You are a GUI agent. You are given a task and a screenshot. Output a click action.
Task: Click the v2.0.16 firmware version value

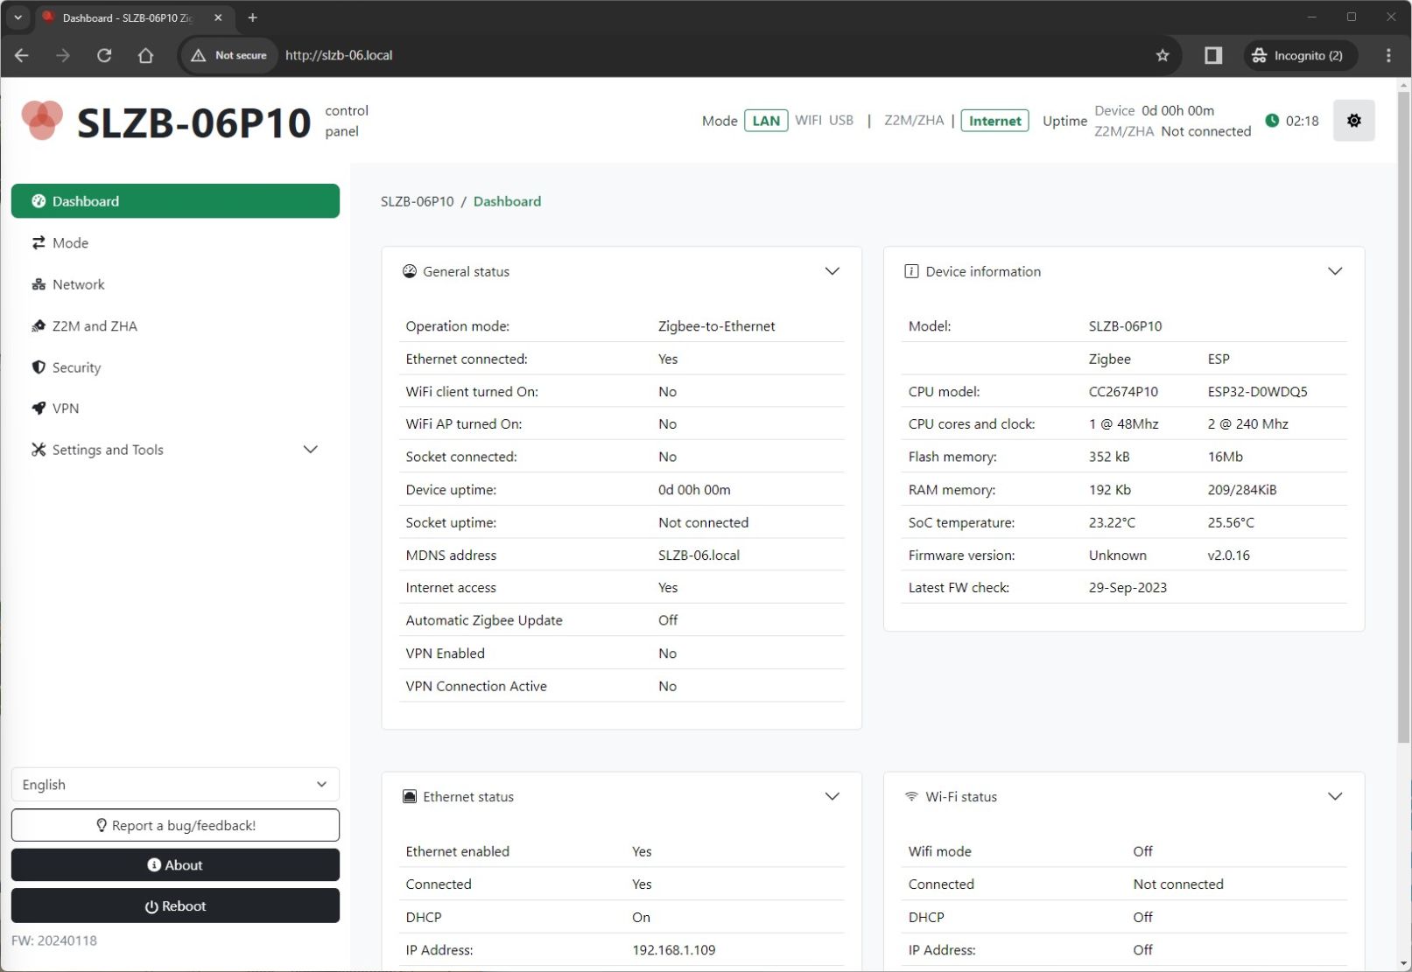click(1228, 556)
